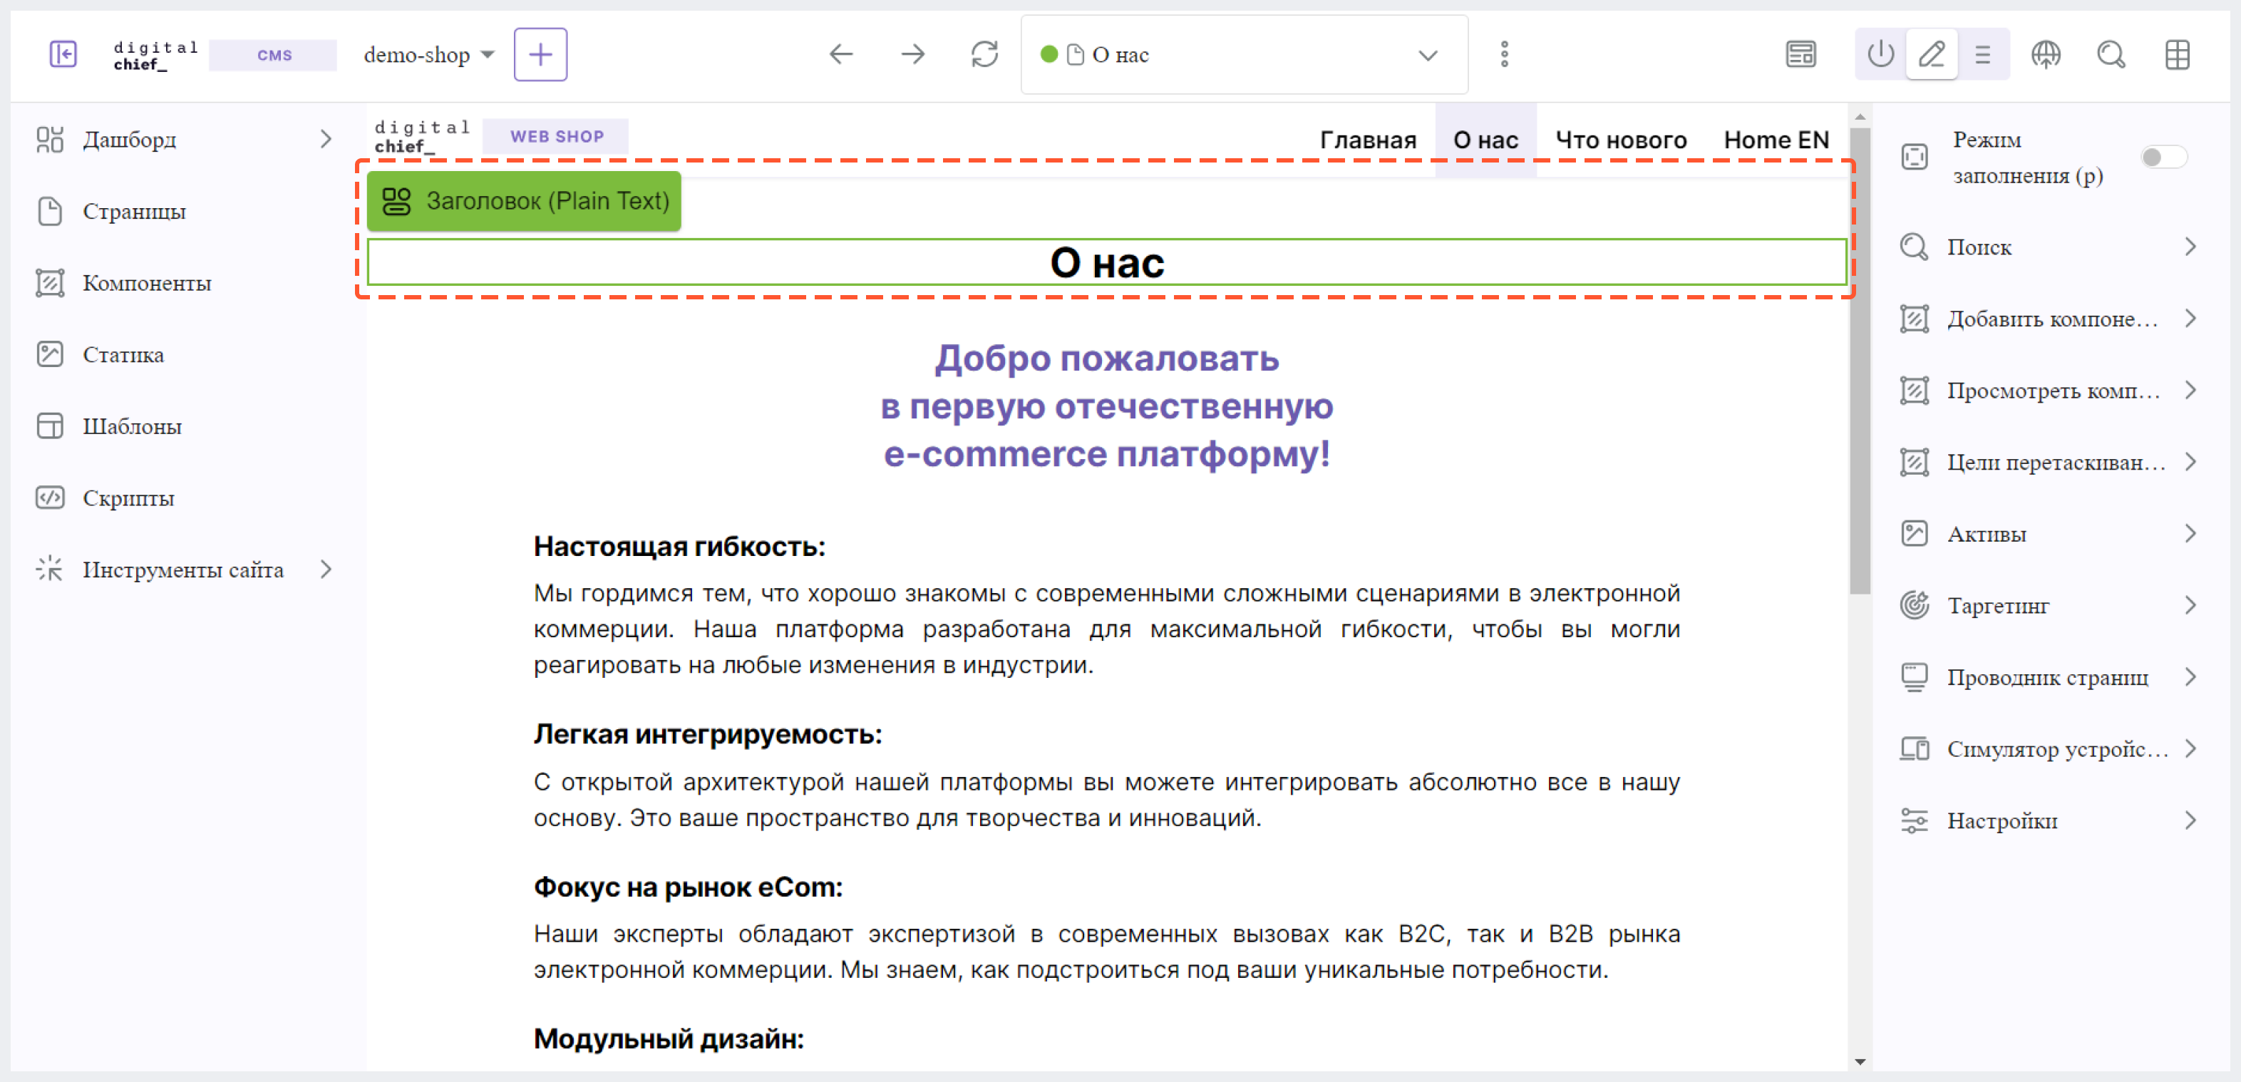2241x1082 pixels.
Task: Click the WEB SHOP badge
Action: tap(557, 137)
